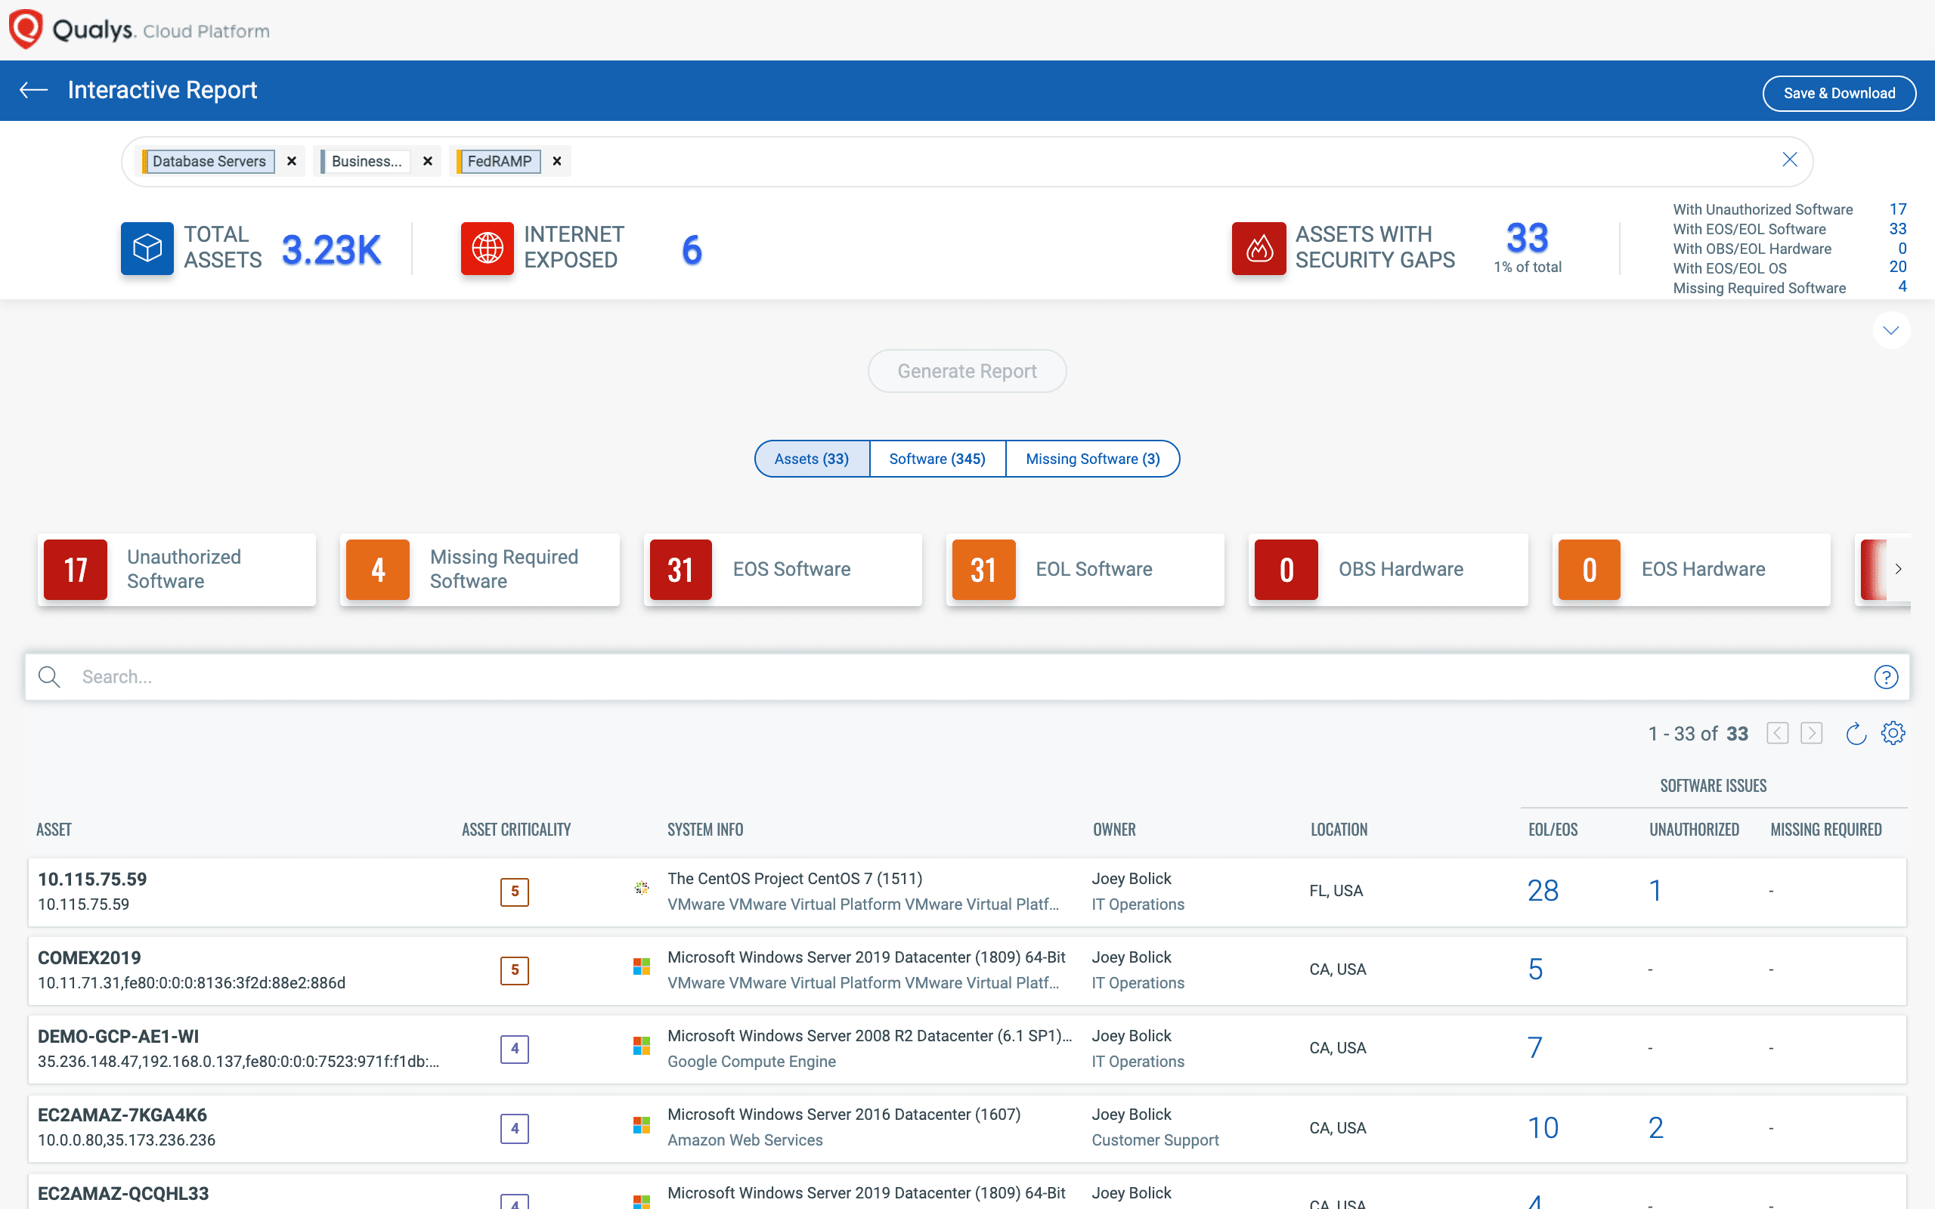Remove the FedRAMP tag filter
The image size is (1935, 1209).
557,162
